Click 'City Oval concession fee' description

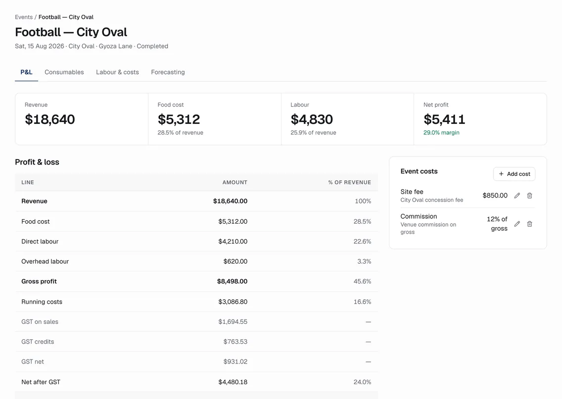click(x=432, y=200)
